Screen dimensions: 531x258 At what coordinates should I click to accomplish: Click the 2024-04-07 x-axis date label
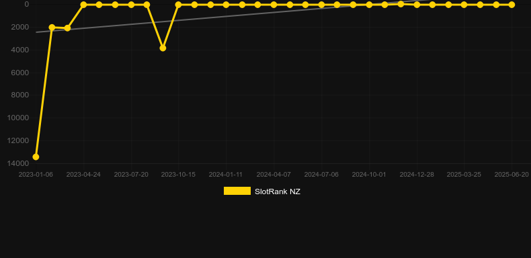[x=274, y=175]
